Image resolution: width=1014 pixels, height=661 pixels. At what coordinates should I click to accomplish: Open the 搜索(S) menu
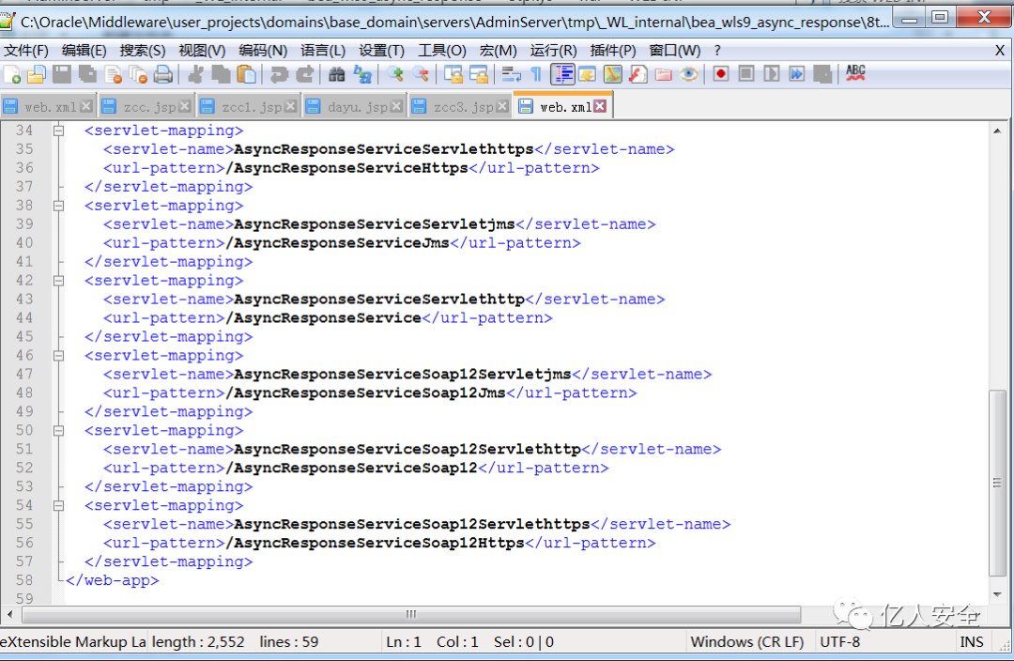tap(143, 51)
